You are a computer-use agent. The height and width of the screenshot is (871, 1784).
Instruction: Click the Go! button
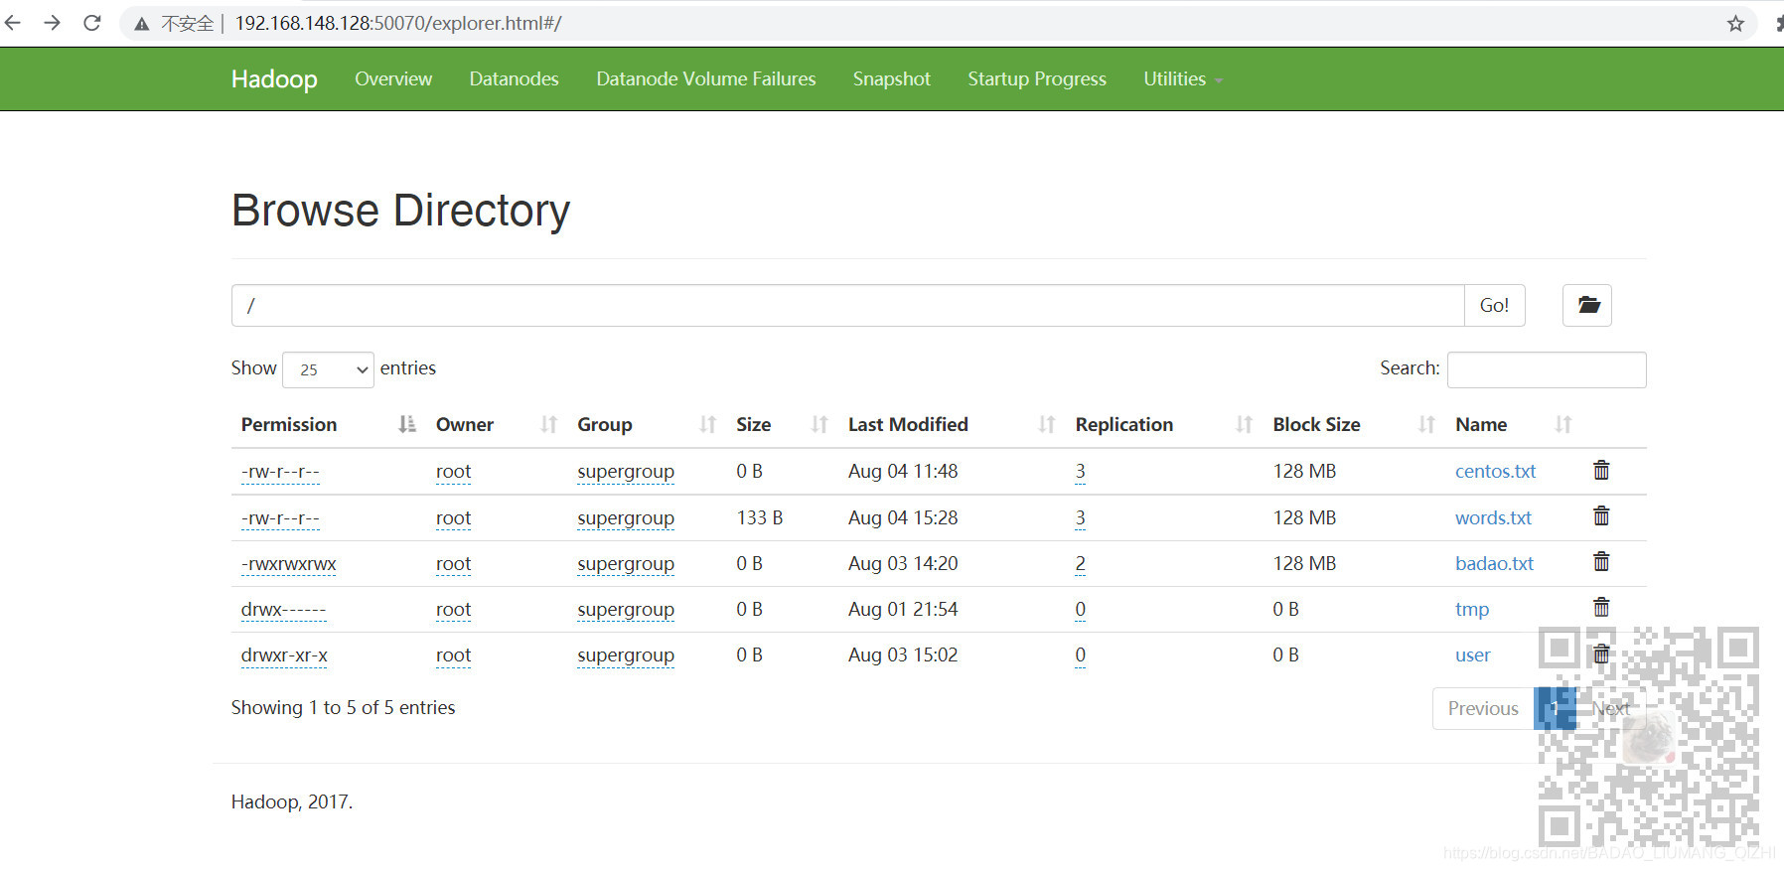(x=1494, y=305)
